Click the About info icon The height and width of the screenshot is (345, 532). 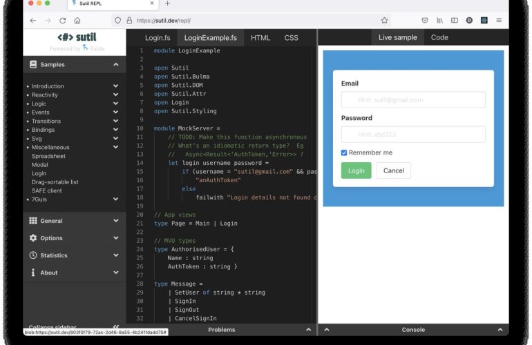coord(33,273)
